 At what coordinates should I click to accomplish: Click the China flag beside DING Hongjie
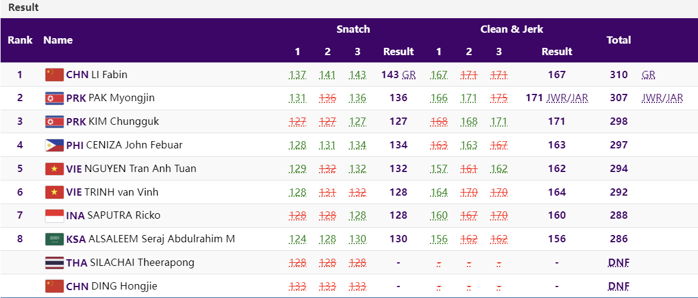click(x=55, y=286)
